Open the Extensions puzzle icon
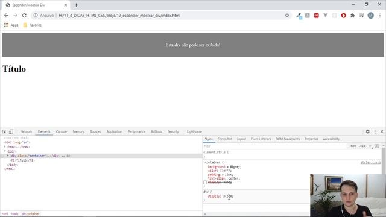 coord(352,16)
